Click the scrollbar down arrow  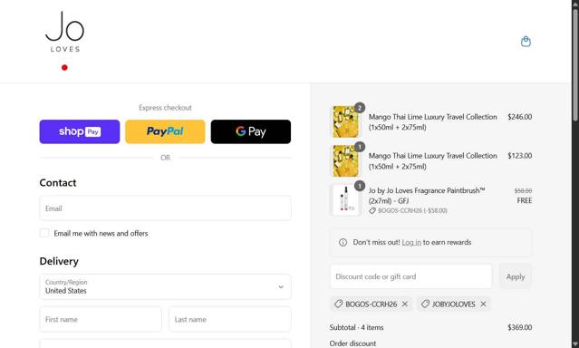575,344
